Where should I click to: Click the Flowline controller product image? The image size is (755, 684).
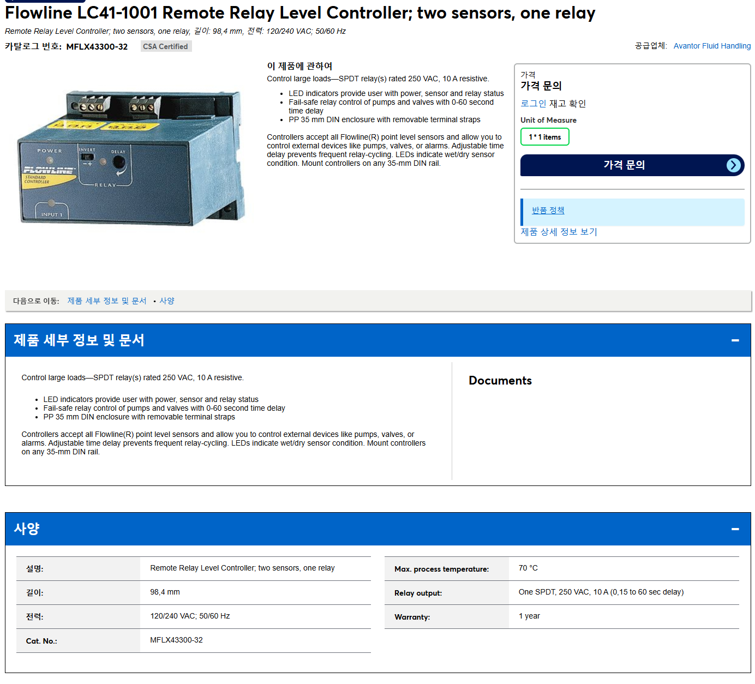132,158
